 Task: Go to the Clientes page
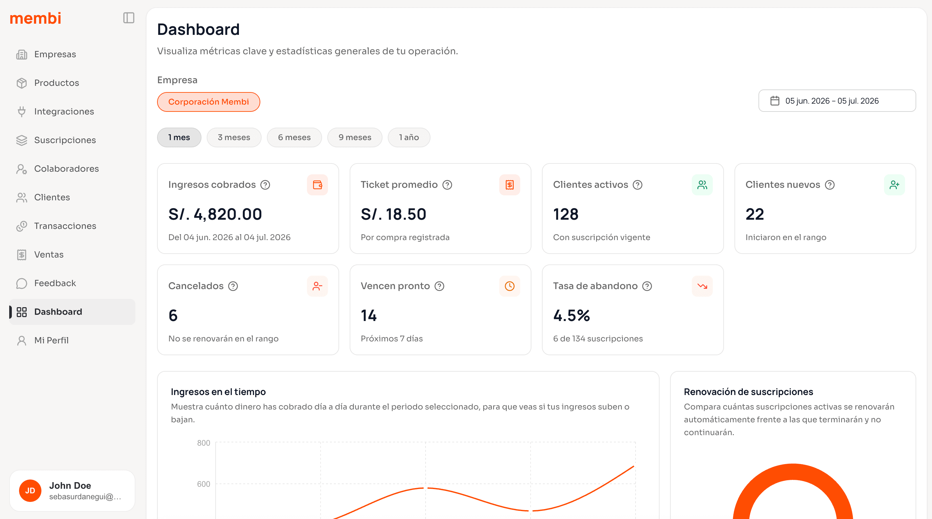72,197
